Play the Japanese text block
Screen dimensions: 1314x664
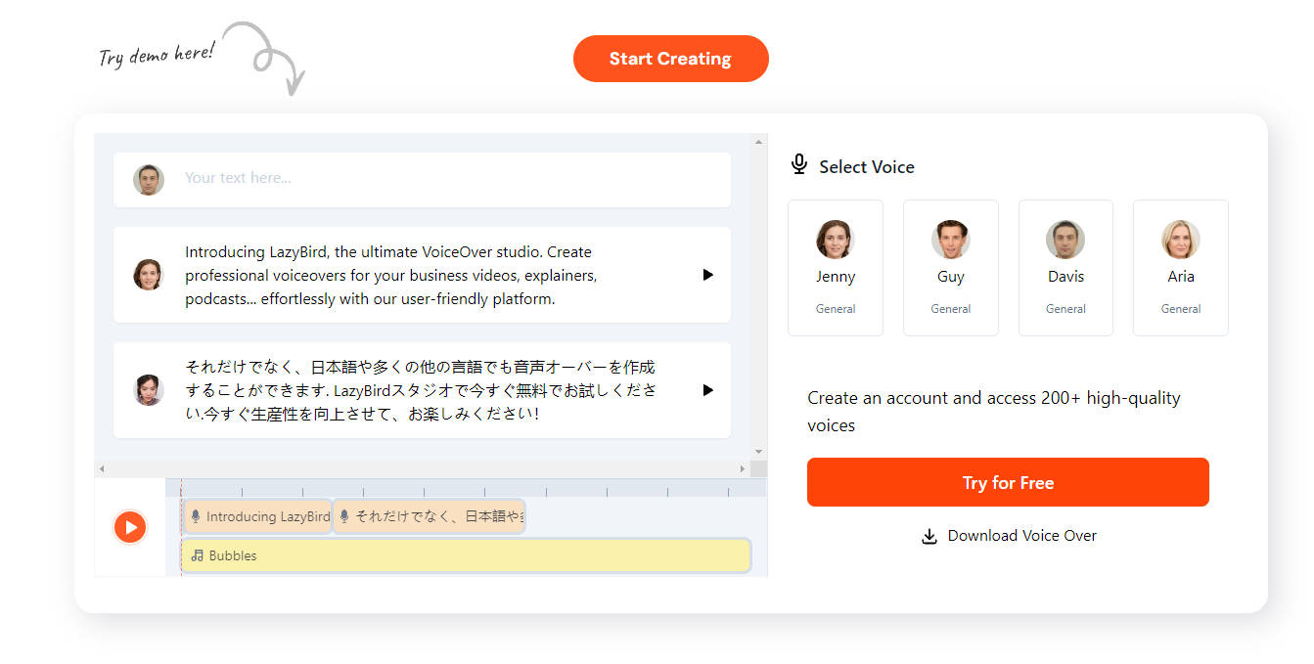[707, 390]
